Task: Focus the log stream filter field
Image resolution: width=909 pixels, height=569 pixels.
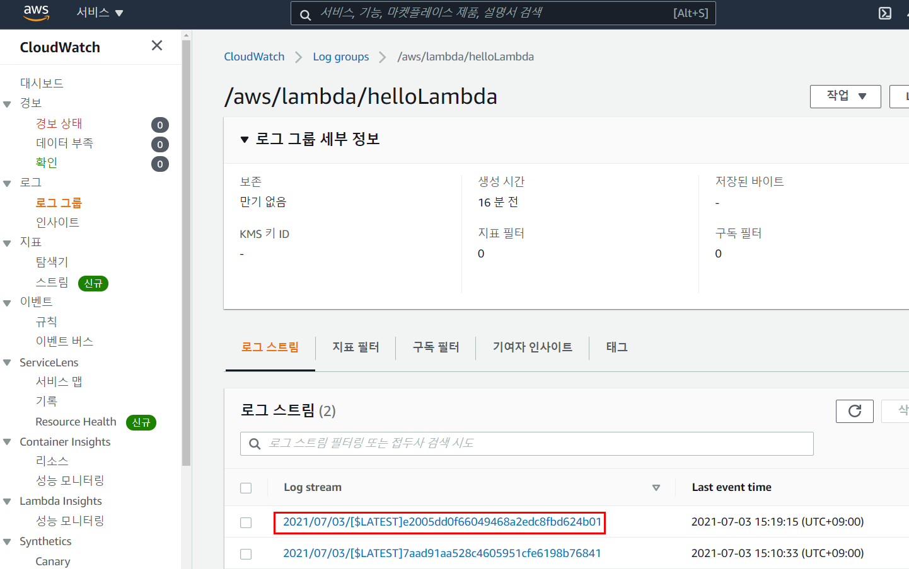Action: click(x=526, y=444)
